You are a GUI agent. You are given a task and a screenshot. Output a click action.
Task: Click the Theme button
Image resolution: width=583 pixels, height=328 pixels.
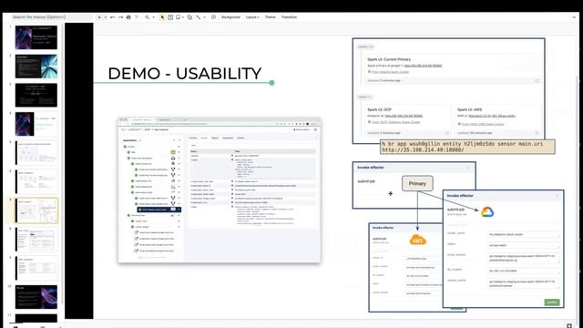[x=270, y=17]
